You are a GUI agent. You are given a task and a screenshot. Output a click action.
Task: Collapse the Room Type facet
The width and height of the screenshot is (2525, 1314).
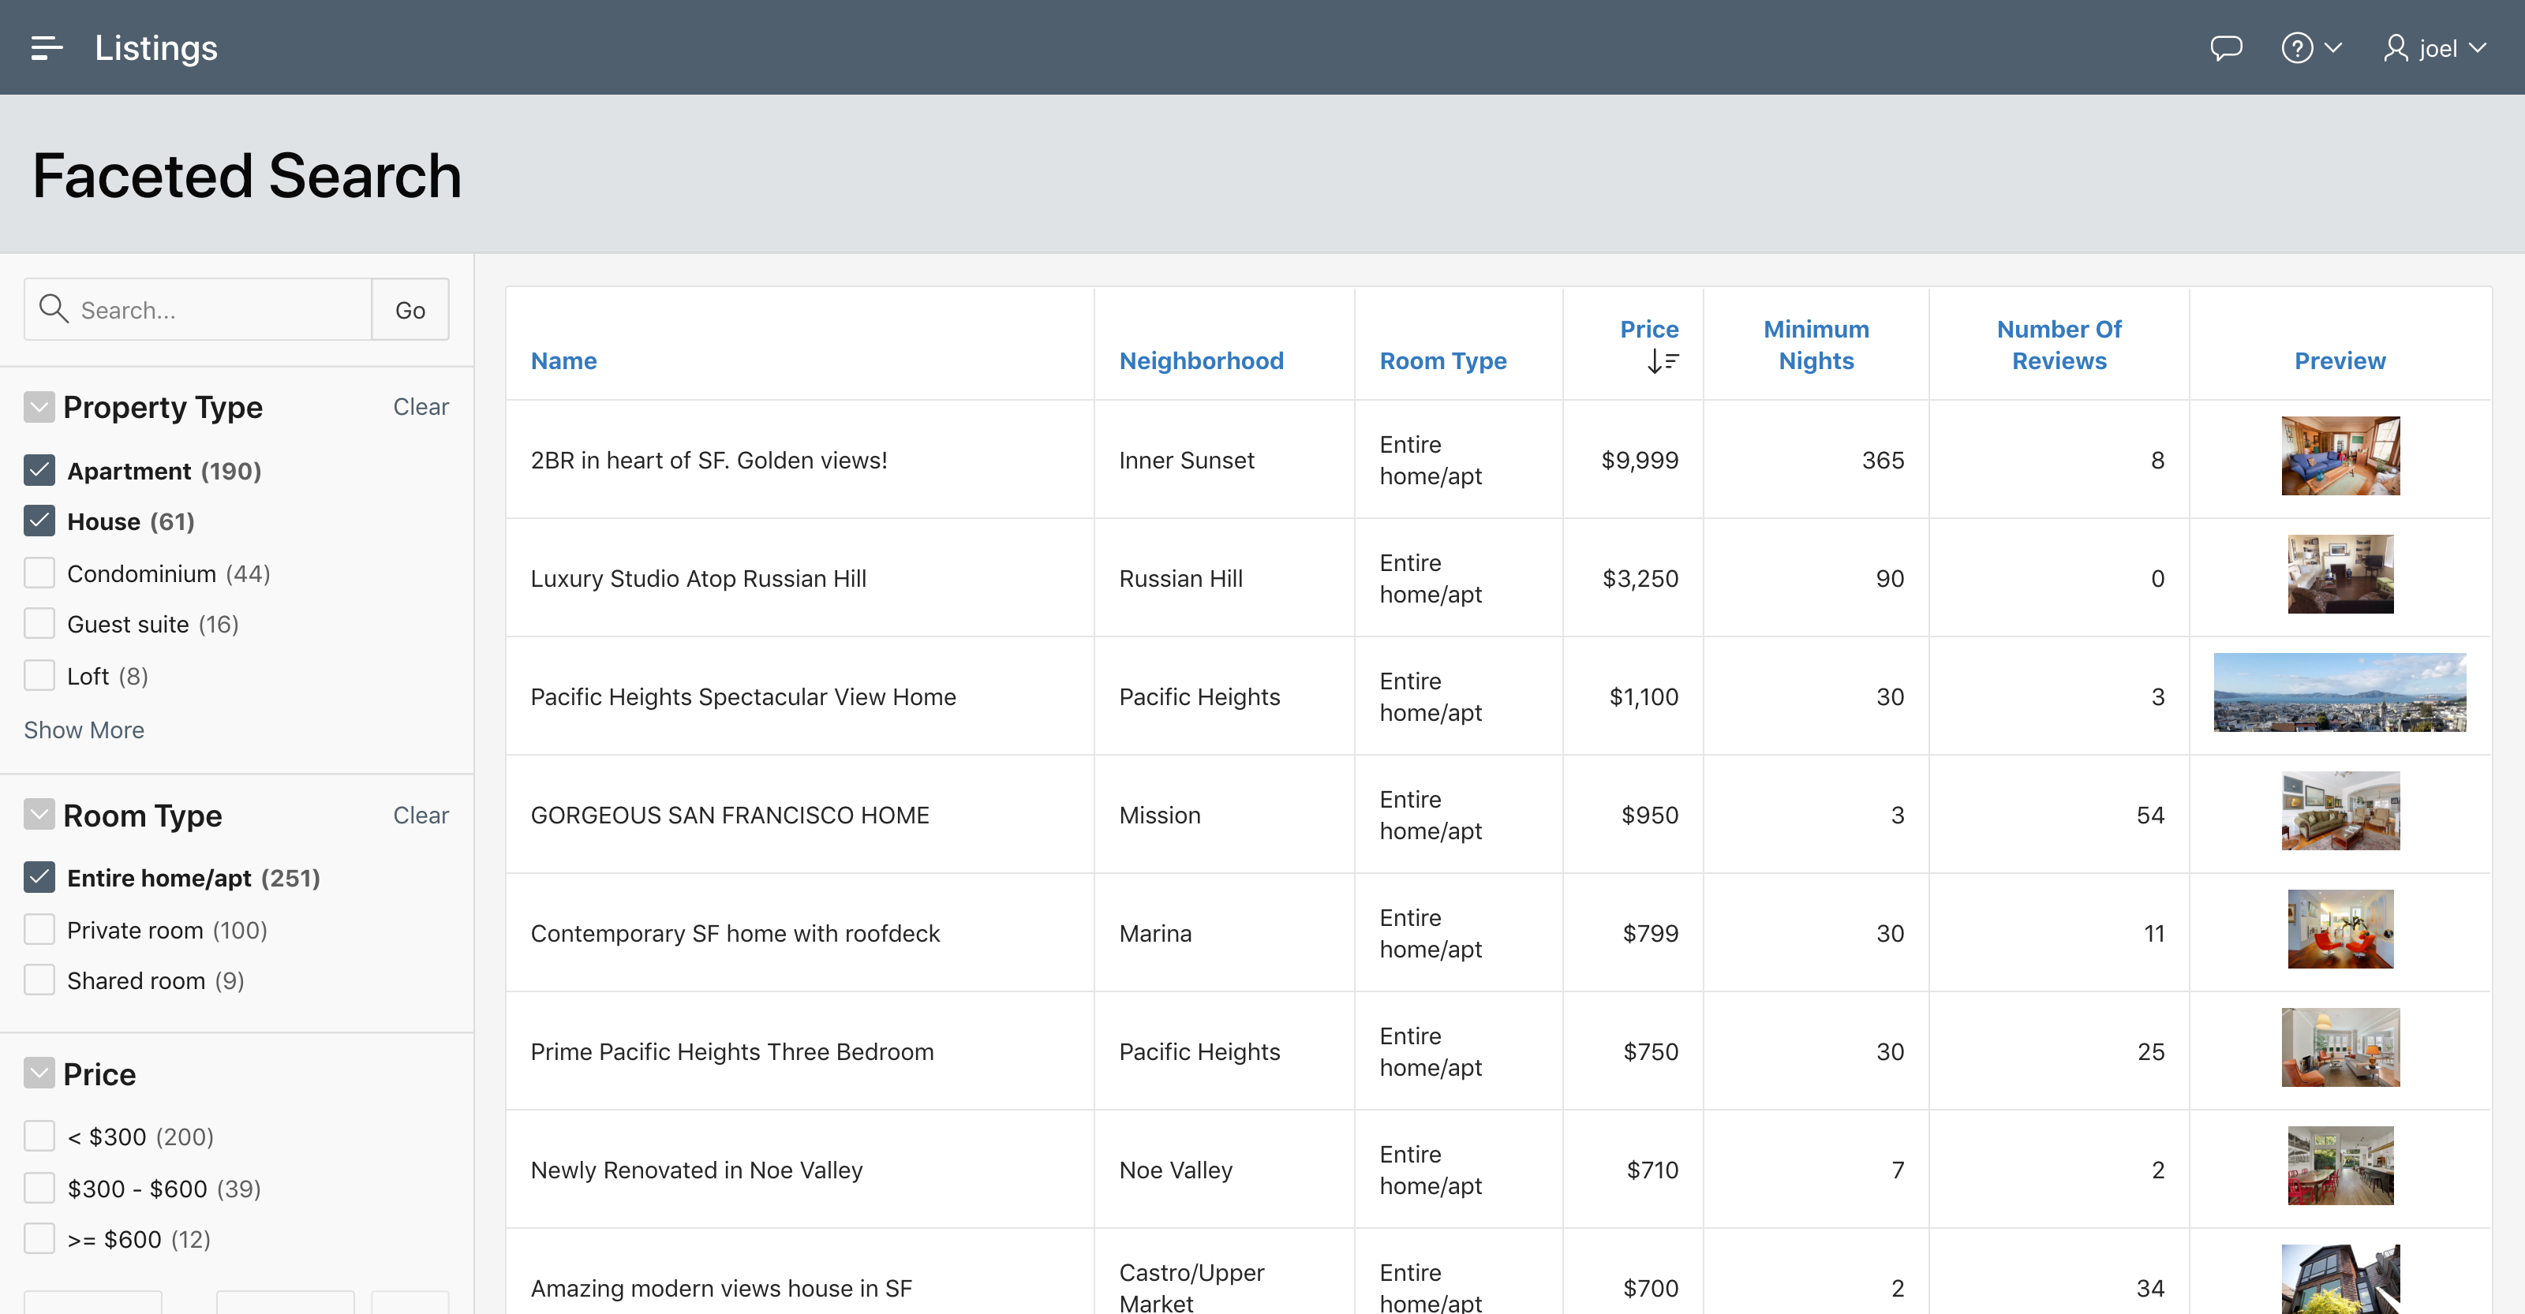39,814
